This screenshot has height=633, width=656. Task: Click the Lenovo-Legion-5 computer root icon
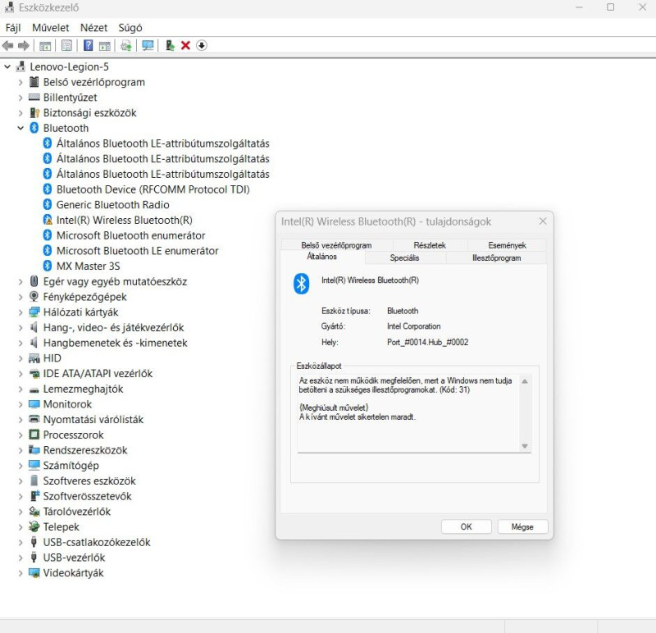coord(21,66)
